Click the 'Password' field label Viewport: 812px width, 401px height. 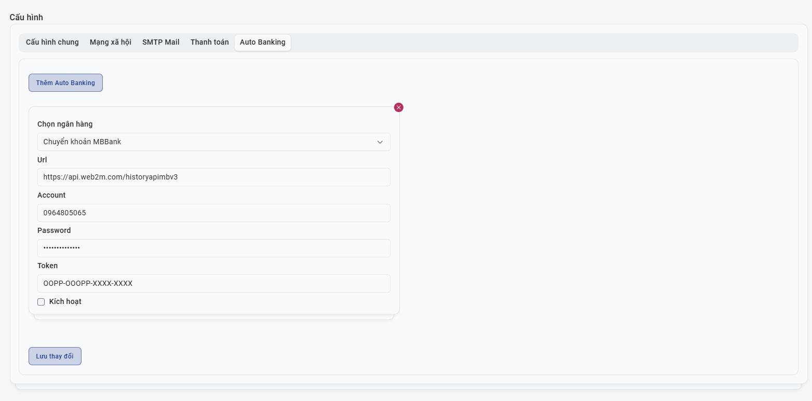point(54,230)
